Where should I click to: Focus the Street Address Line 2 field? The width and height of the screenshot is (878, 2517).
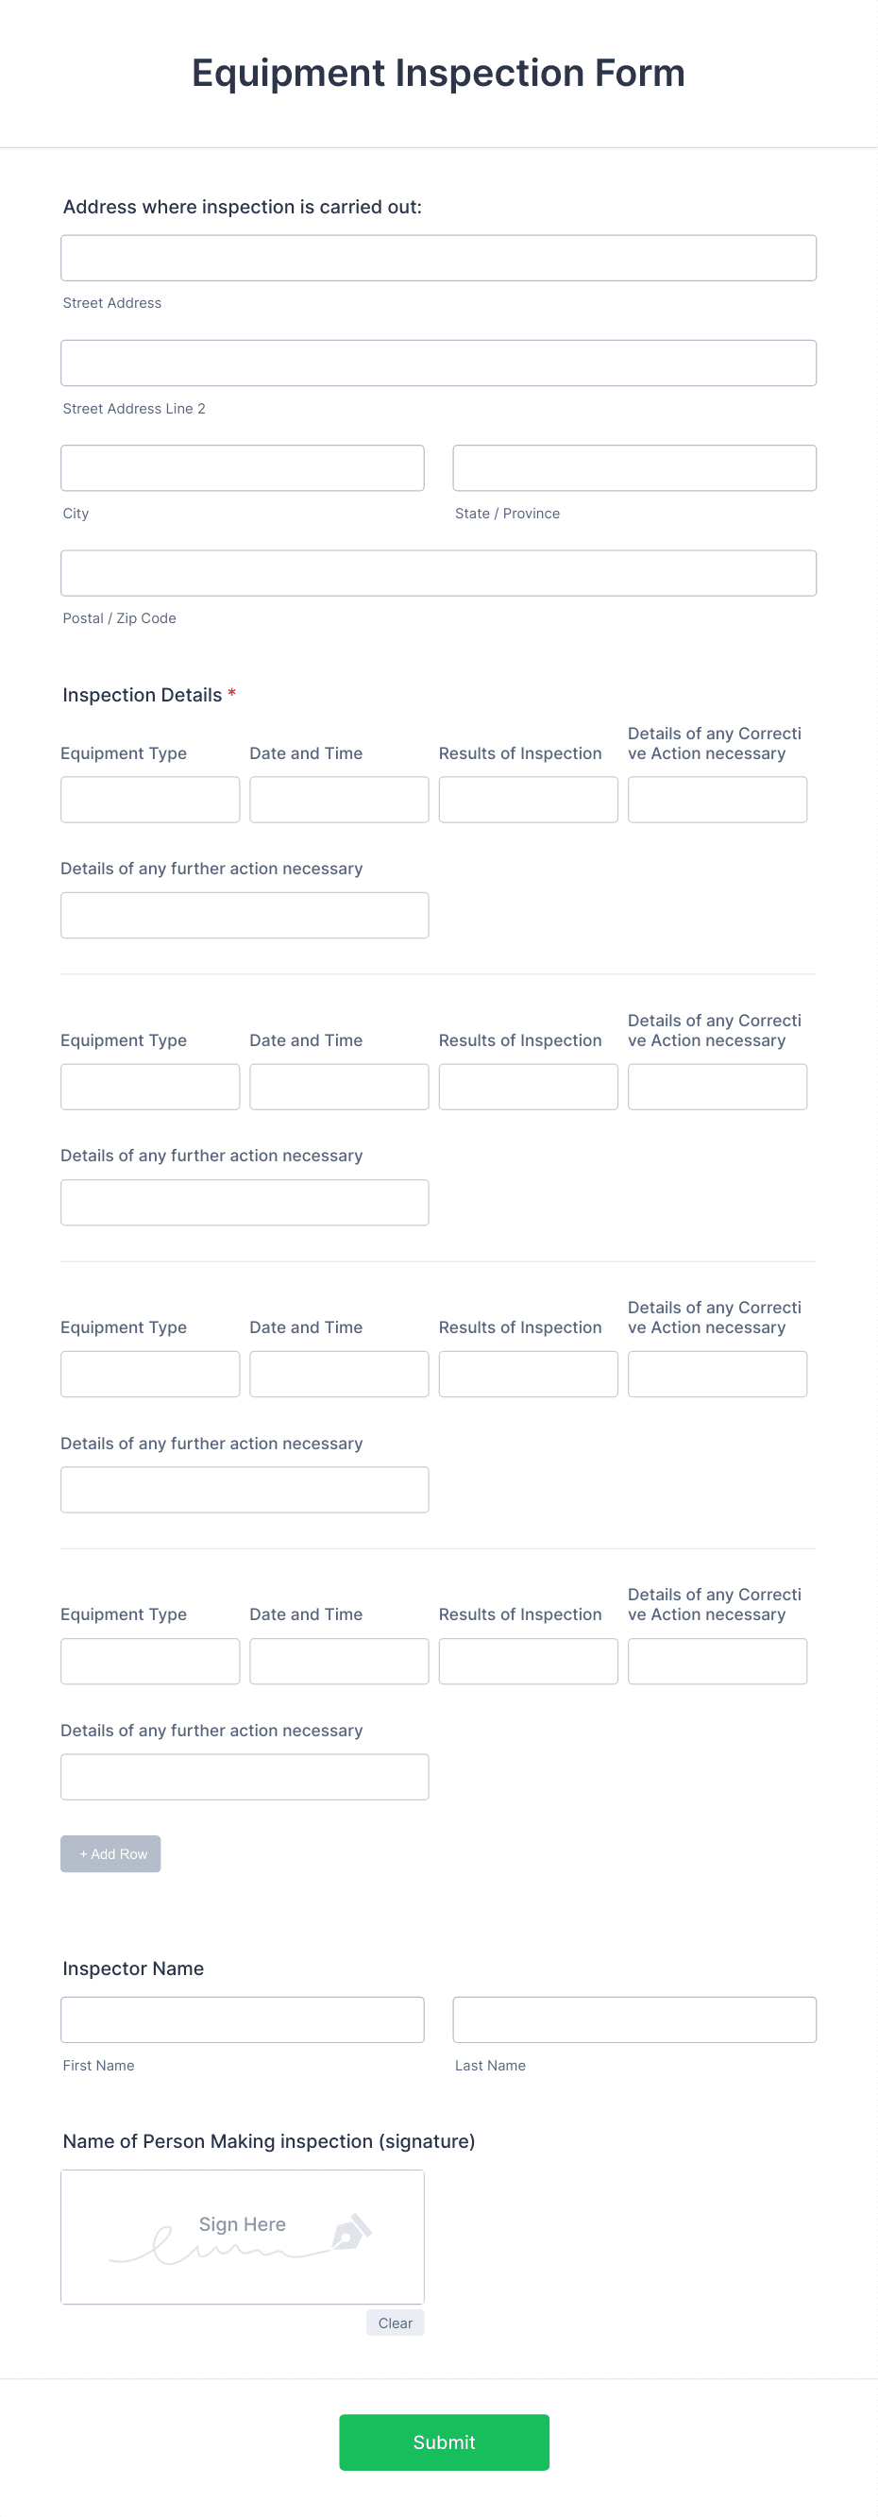(437, 363)
